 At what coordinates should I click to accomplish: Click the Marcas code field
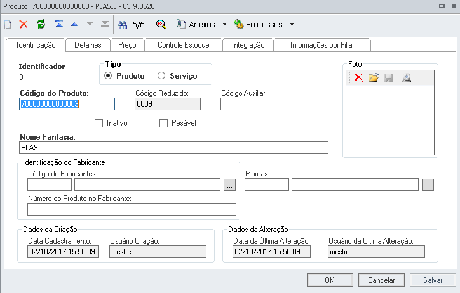point(267,185)
